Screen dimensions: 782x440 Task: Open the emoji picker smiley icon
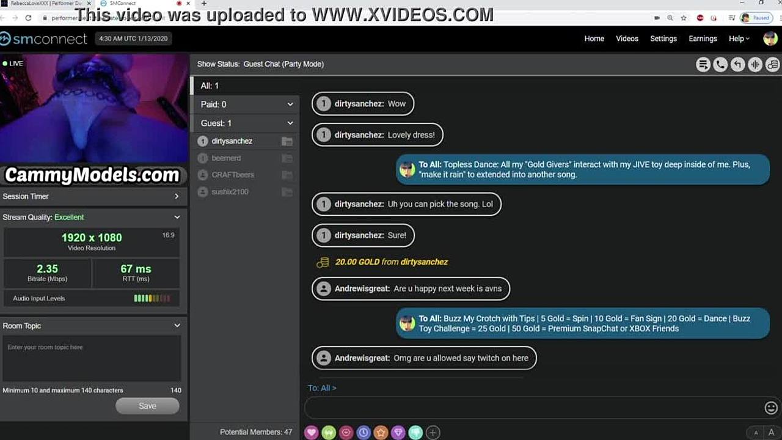[x=771, y=408]
